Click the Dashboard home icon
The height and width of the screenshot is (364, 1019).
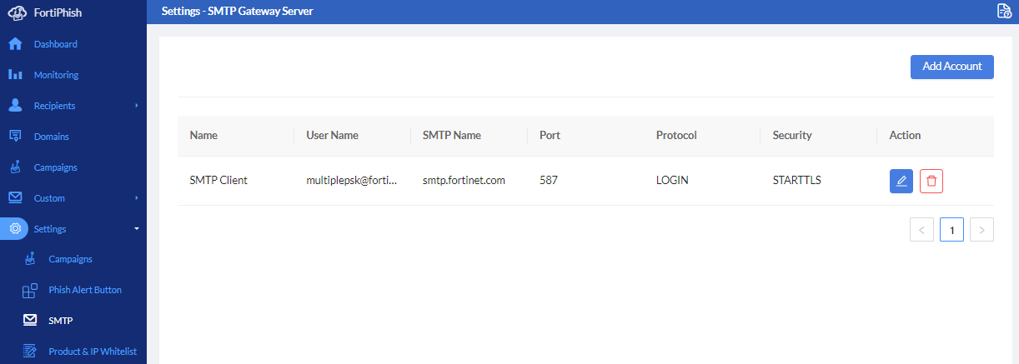(x=15, y=44)
